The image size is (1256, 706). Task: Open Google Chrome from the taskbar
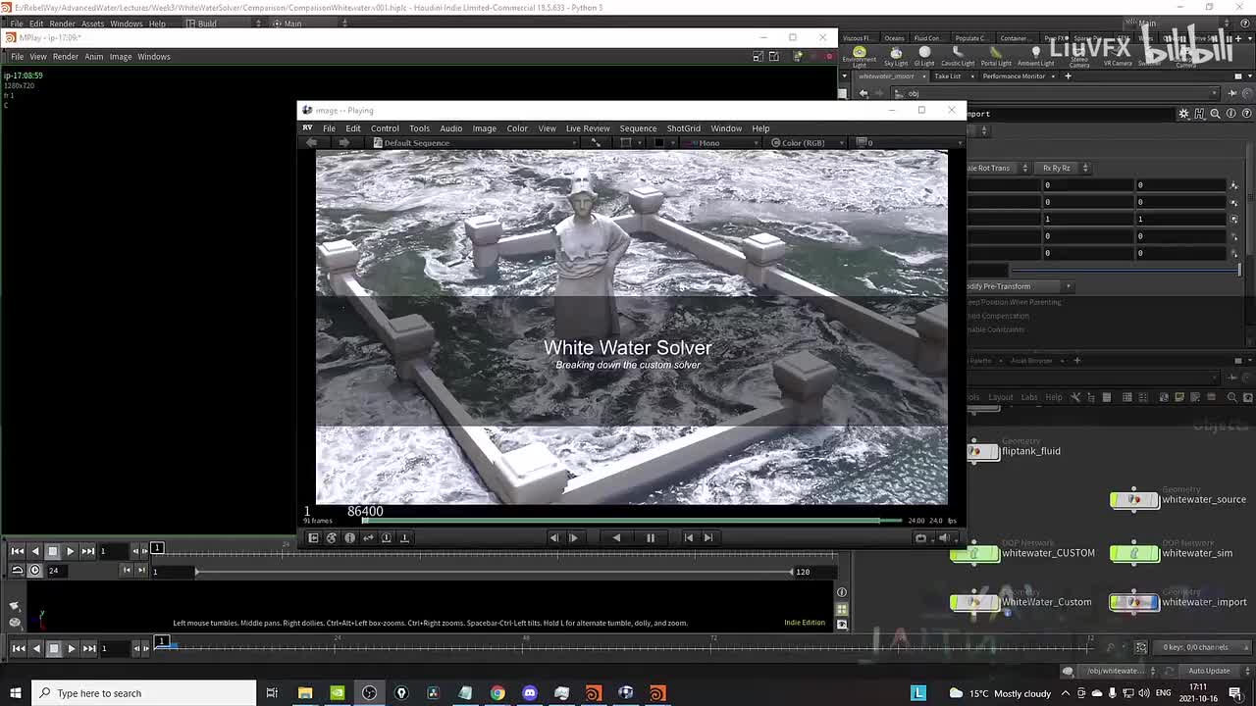pos(497,693)
